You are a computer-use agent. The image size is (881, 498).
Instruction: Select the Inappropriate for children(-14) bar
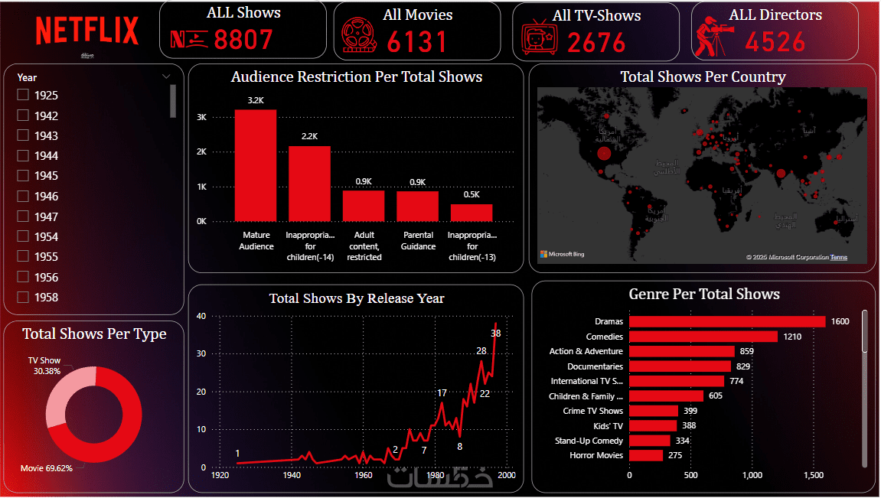click(309, 184)
